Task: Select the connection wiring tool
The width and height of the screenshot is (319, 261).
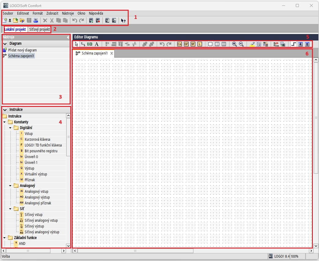Action: point(83,44)
